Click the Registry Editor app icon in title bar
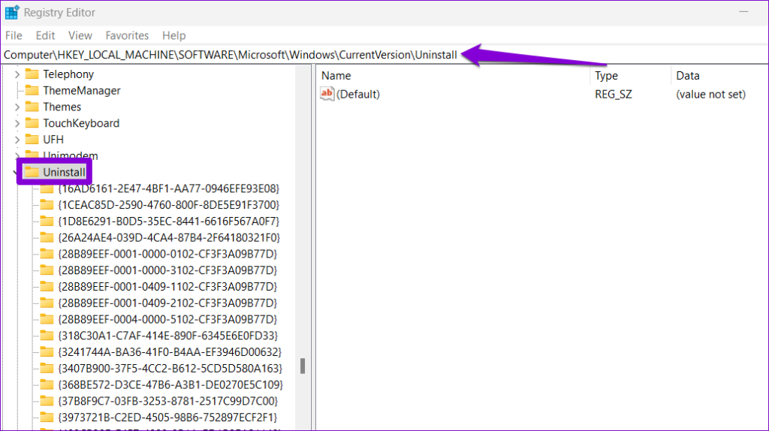The height and width of the screenshot is (431, 769). click(x=12, y=12)
